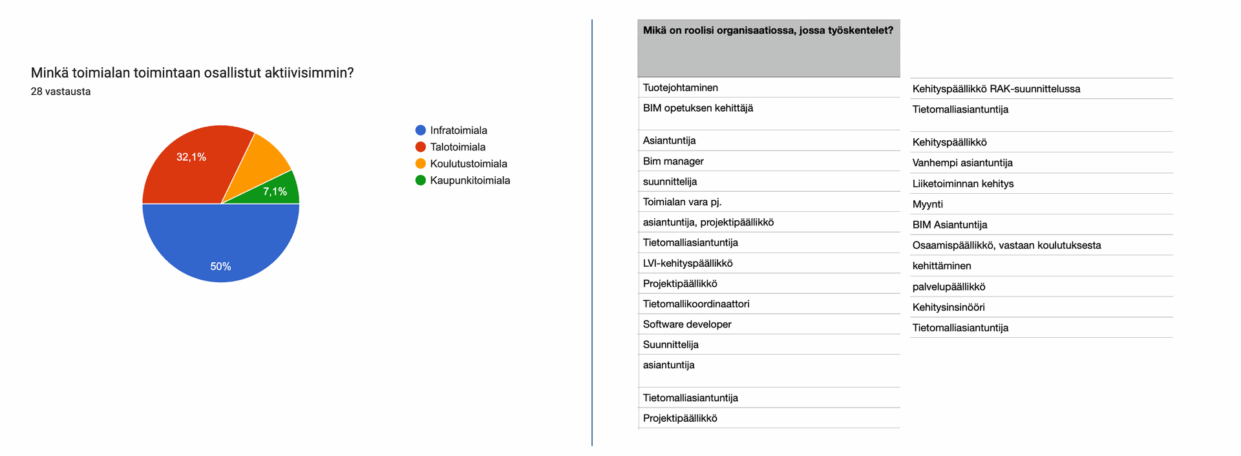Click the green Kaupunkitoimiala legend dot

[421, 181]
